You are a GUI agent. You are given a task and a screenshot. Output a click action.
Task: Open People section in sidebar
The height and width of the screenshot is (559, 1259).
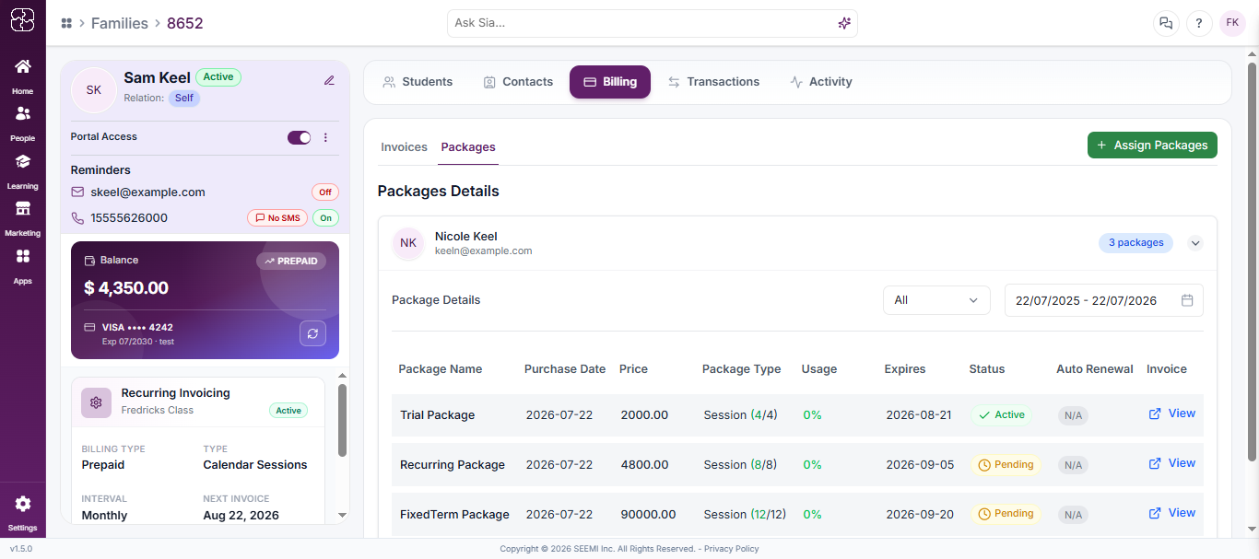pos(22,123)
